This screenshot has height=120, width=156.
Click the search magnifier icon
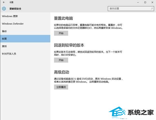152,8
